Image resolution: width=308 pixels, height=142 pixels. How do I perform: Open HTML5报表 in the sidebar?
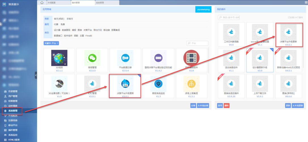tap(14, 140)
